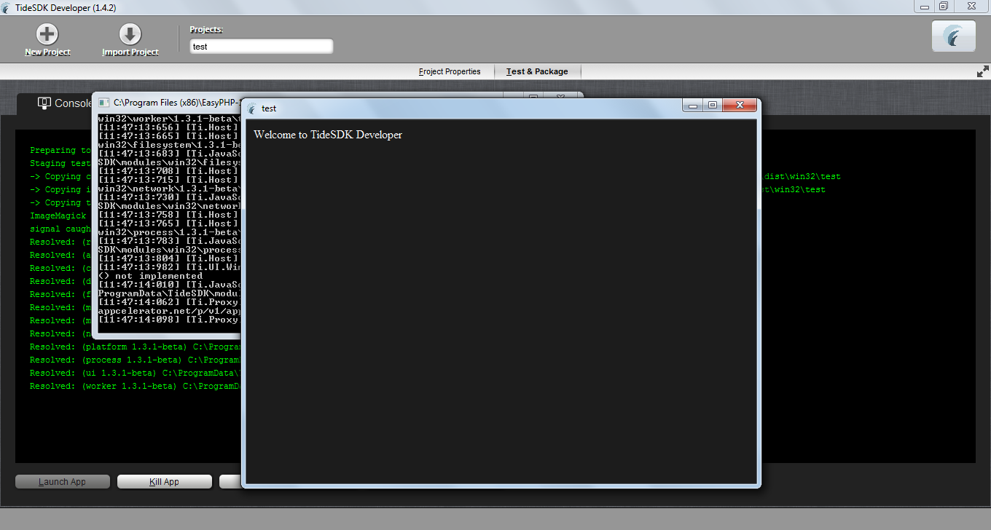Click the 'ProgramData\TideSDK\modul' command prompt line
The height and width of the screenshot is (530, 991).
click(168, 293)
